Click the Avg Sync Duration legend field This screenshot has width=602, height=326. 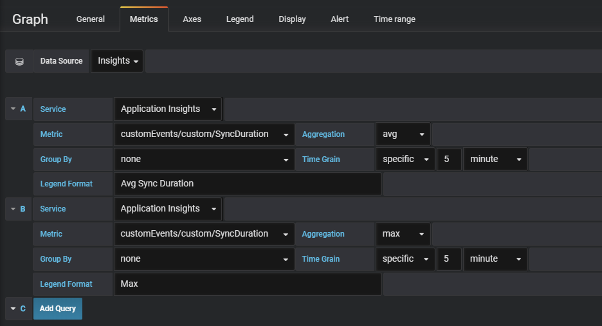tap(248, 184)
